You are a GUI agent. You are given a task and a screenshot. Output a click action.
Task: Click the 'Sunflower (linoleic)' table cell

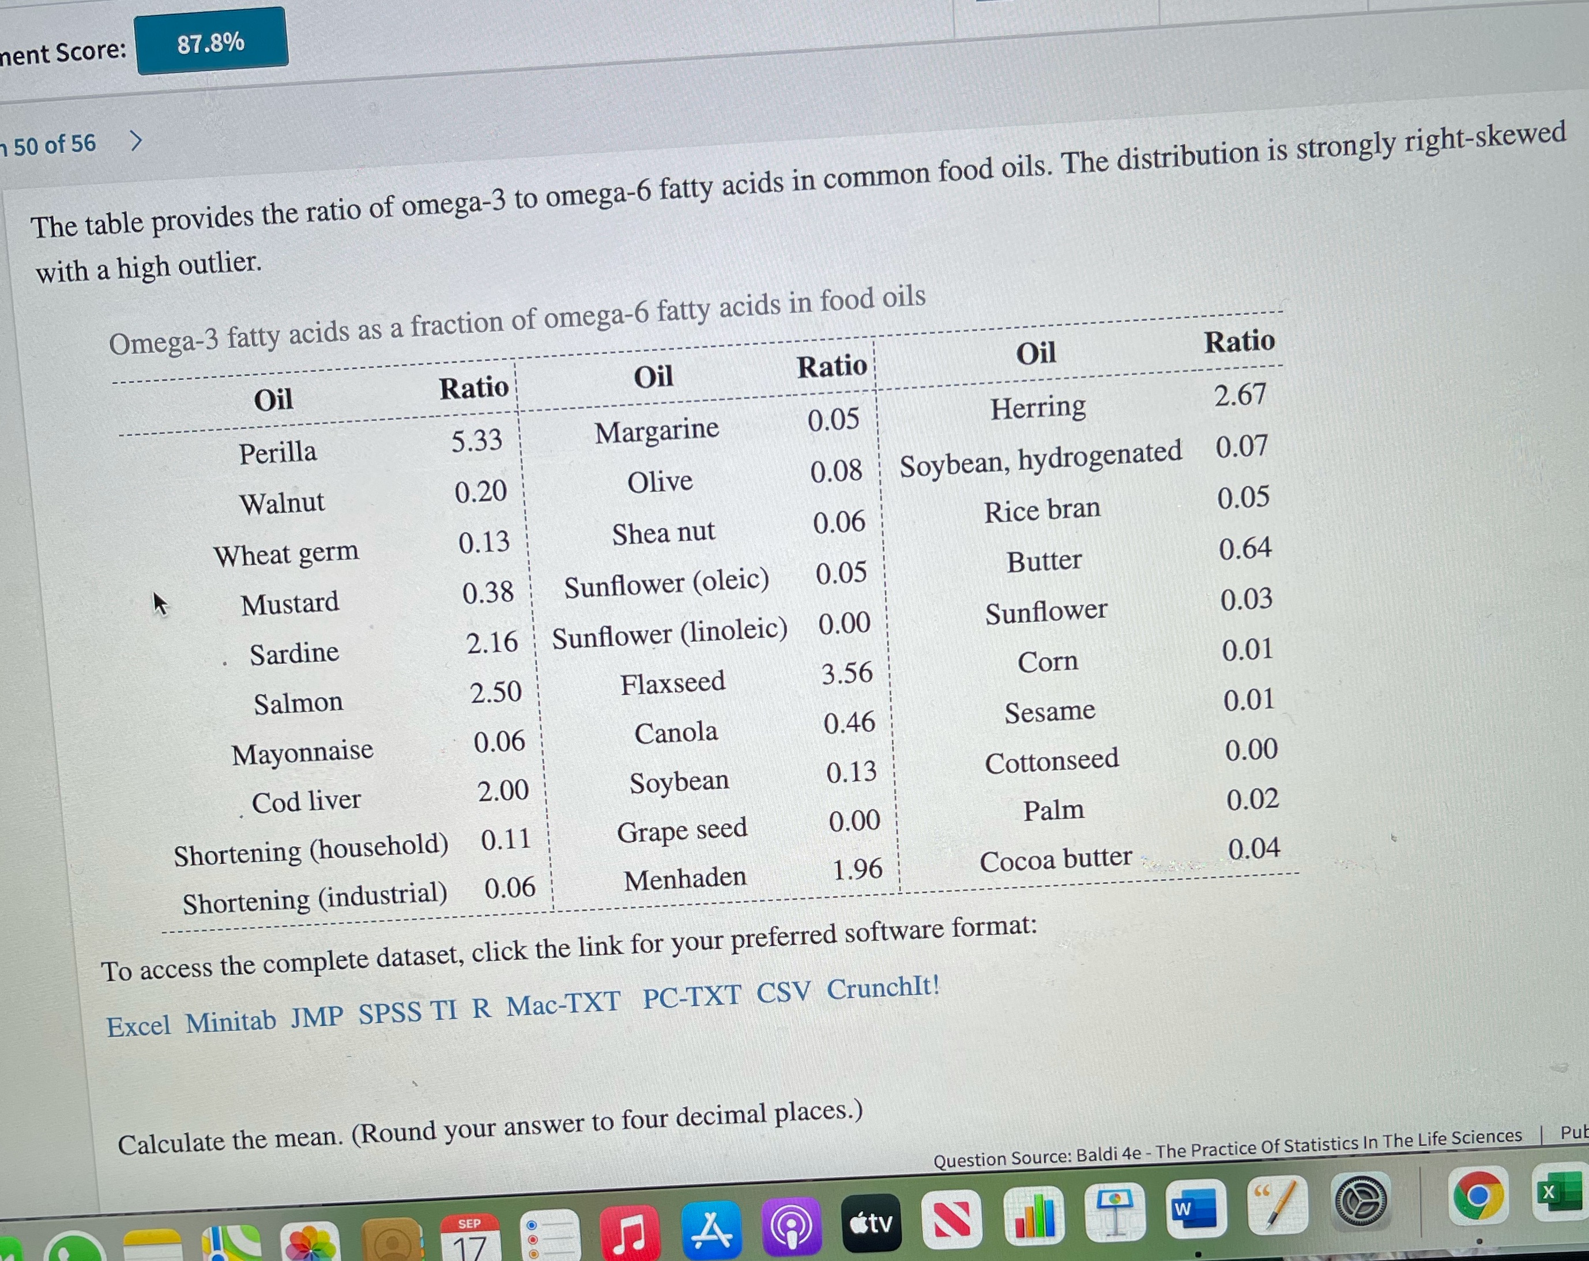670,634
